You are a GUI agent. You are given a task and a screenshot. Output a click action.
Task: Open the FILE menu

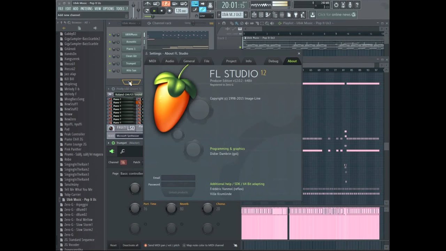[x=61, y=9]
